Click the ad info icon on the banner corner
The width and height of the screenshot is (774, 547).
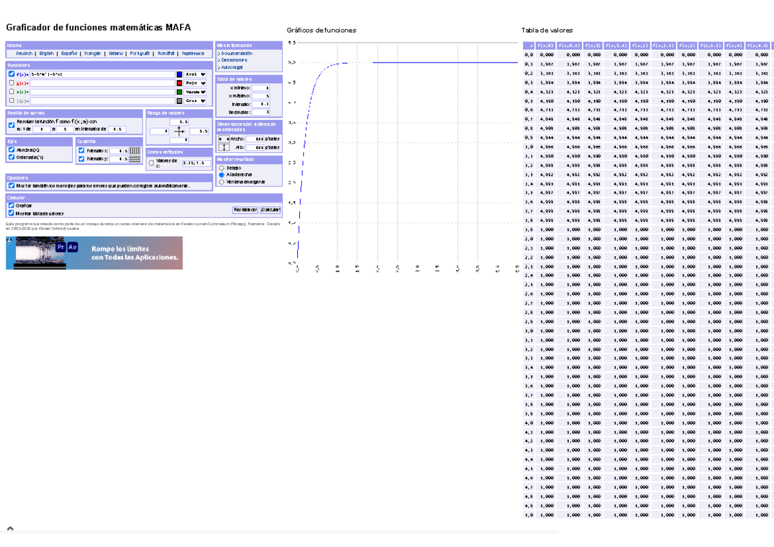point(9,239)
